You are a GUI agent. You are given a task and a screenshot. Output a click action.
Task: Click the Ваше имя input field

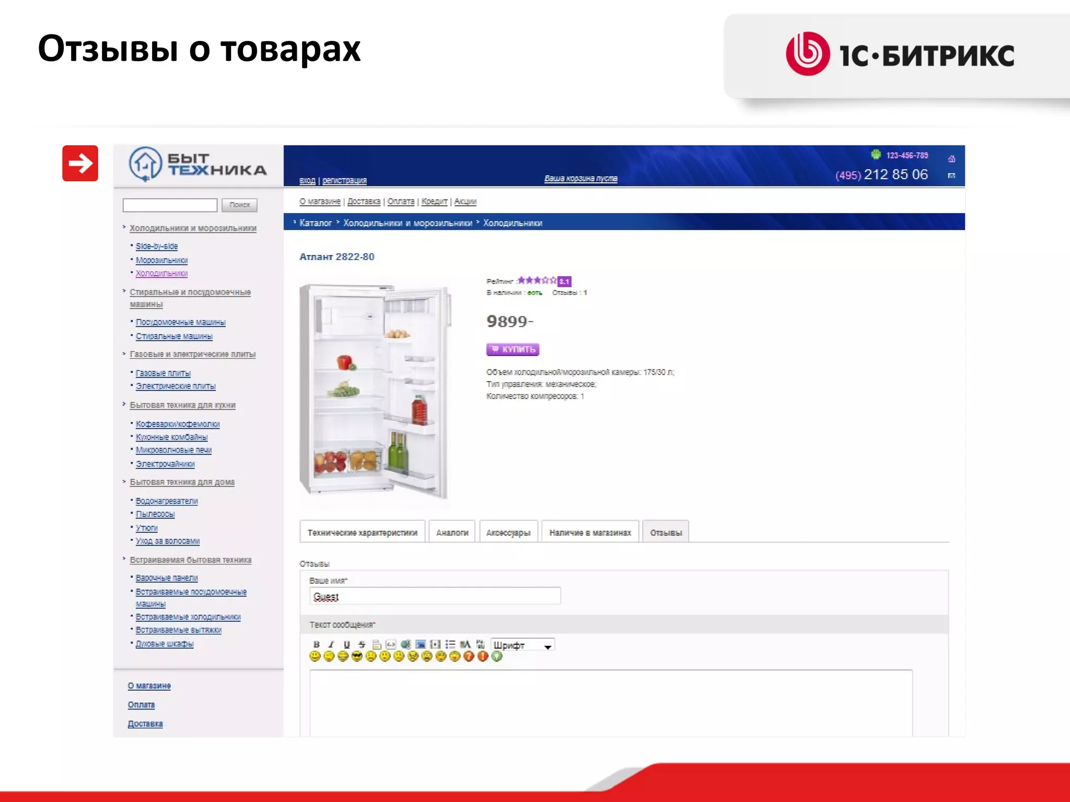click(x=435, y=596)
